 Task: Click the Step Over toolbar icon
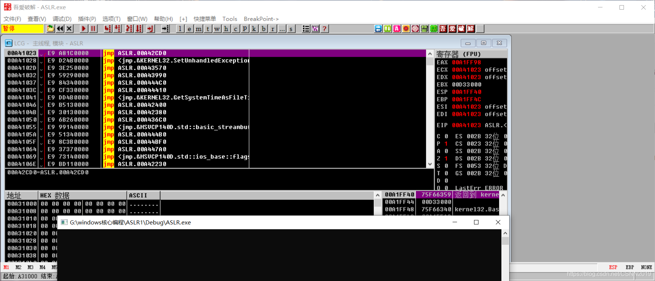tap(117, 28)
